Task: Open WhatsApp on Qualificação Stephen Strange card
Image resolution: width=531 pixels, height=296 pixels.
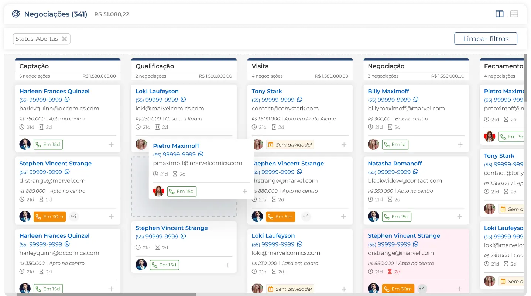Action: tap(183, 237)
